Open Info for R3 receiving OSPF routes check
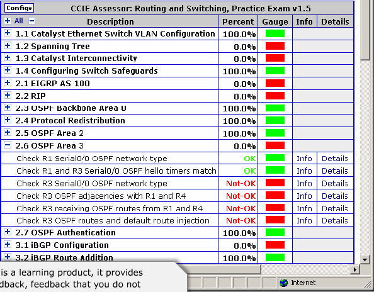 304,208
